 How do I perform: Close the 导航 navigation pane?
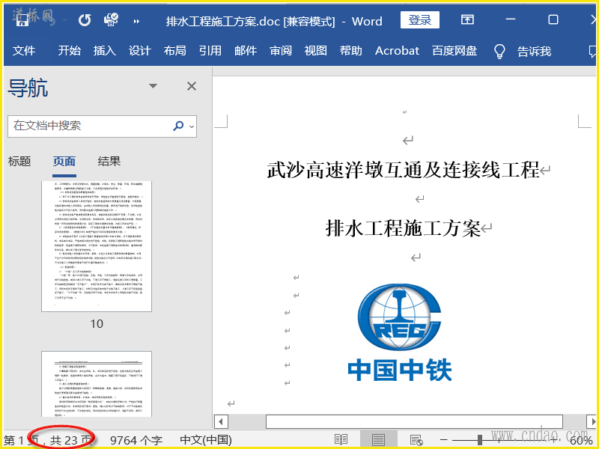point(192,86)
